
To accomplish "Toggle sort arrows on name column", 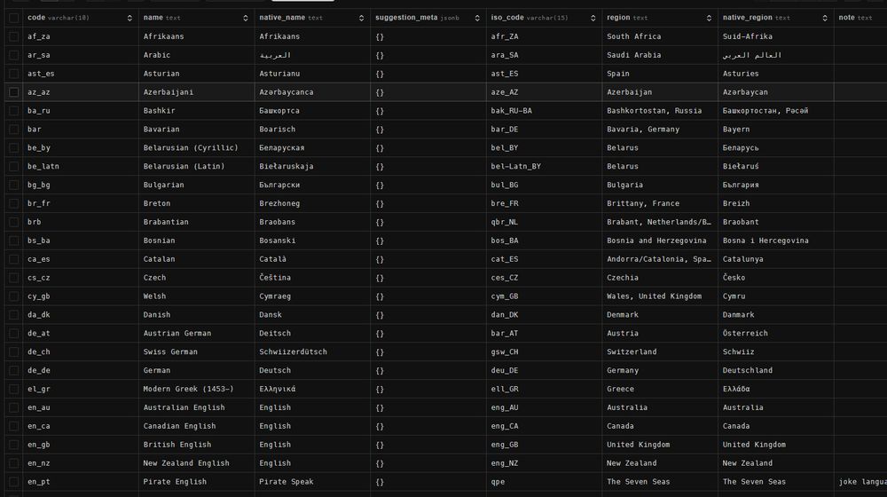I will (x=246, y=18).
